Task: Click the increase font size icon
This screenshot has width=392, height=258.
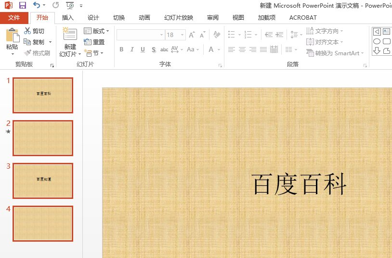Action: pyautogui.click(x=192, y=35)
